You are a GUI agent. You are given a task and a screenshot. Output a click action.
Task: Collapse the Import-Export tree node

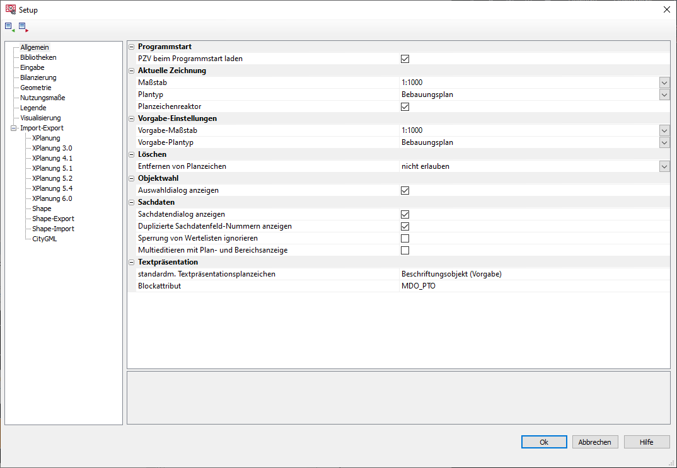click(14, 128)
